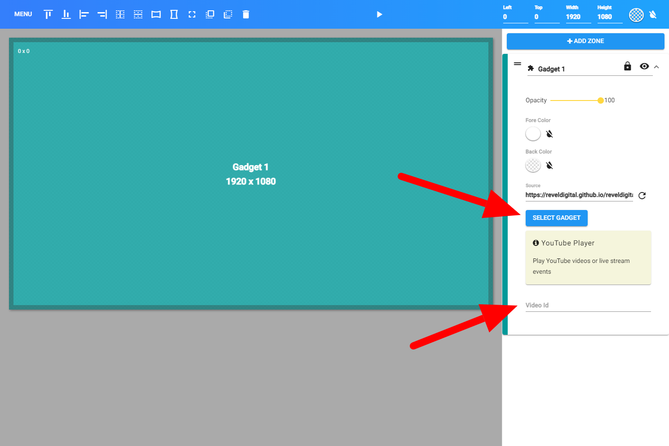Align zone to left edge
This screenshot has width=669, height=446.
(84, 14)
